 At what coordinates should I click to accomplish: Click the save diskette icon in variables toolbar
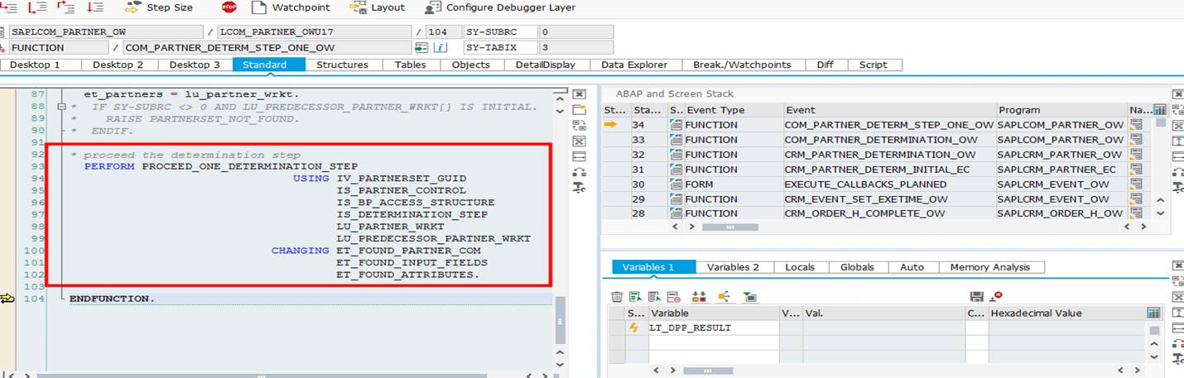click(x=977, y=296)
